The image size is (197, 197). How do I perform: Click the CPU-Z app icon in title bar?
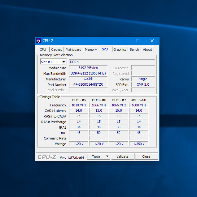coord(38,41)
